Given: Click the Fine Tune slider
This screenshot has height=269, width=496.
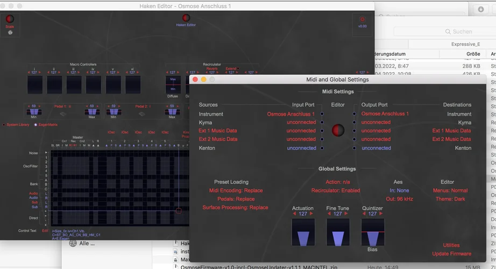Looking at the screenshot, I should pos(337,232).
